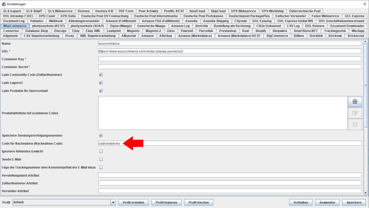Click the edit attribute pencil icon

click(x=355, y=113)
